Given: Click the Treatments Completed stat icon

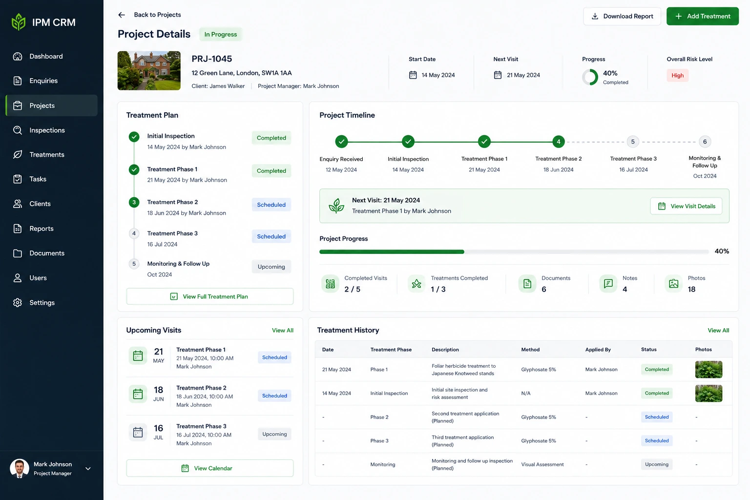Looking at the screenshot, I should (x=417, y=284).
